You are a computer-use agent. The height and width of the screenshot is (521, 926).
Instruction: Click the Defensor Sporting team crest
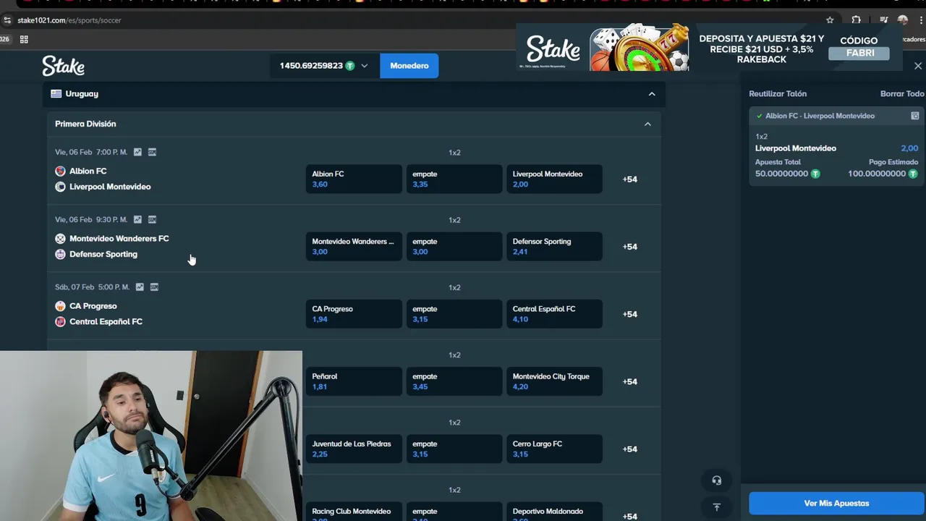pyautogui.click(x=60, y=254)
